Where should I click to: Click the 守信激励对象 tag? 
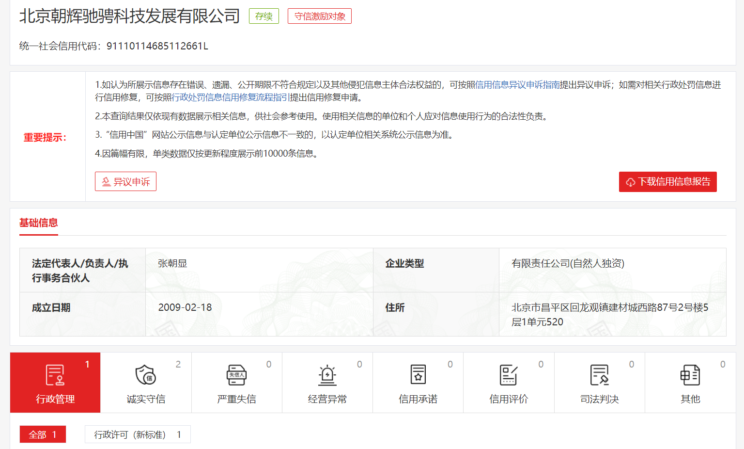320,16
